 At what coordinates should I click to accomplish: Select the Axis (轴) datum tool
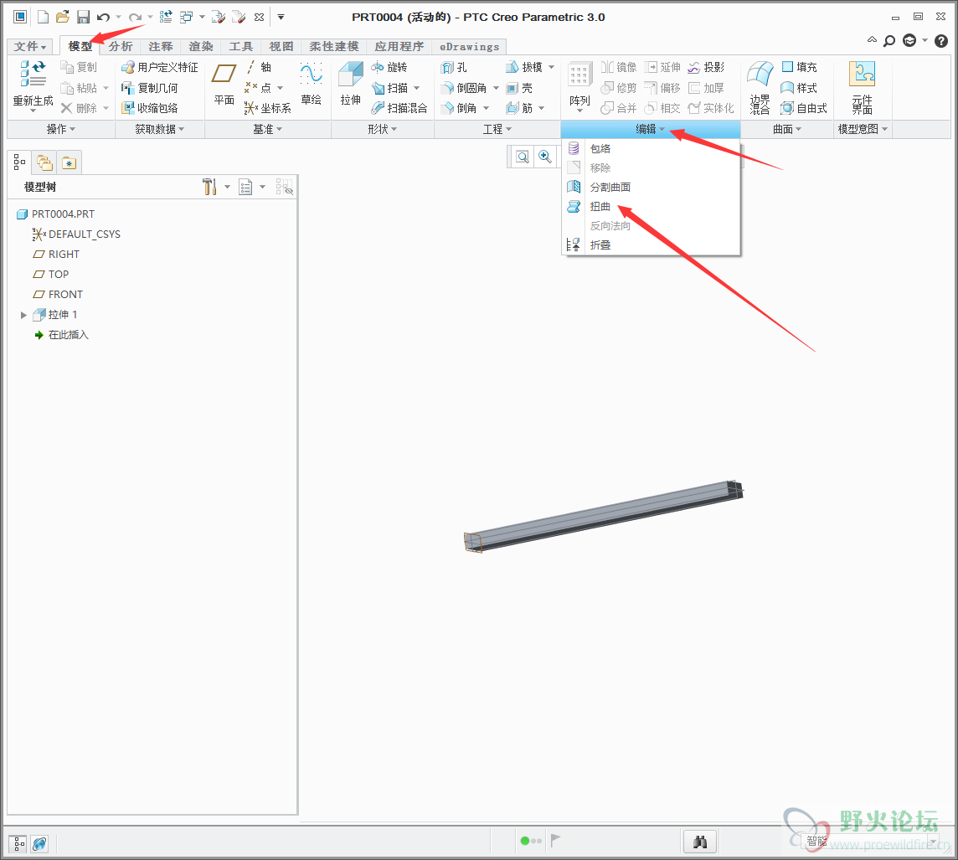259,67
